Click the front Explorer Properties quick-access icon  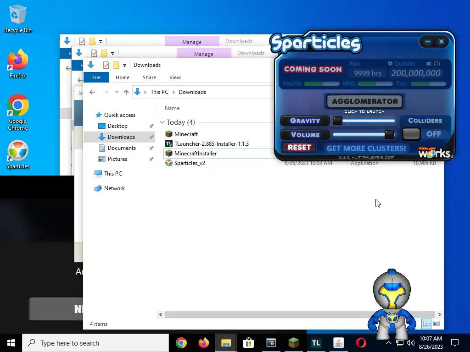(x=106, y=65)
